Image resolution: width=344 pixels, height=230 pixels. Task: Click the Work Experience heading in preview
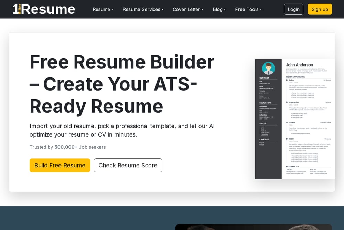pos(295,77)
